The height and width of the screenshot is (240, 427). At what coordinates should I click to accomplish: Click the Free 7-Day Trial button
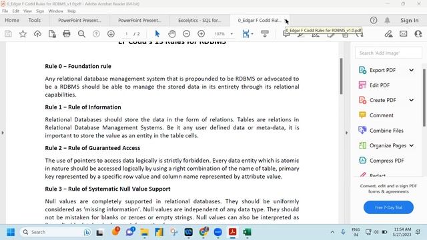(x=388, y=207)
